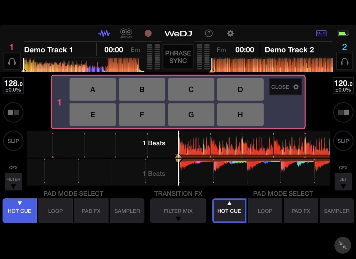356x259 pixels.
Task: Click the 128.0 BPM tempo display
Action: [x=13, y=85]
